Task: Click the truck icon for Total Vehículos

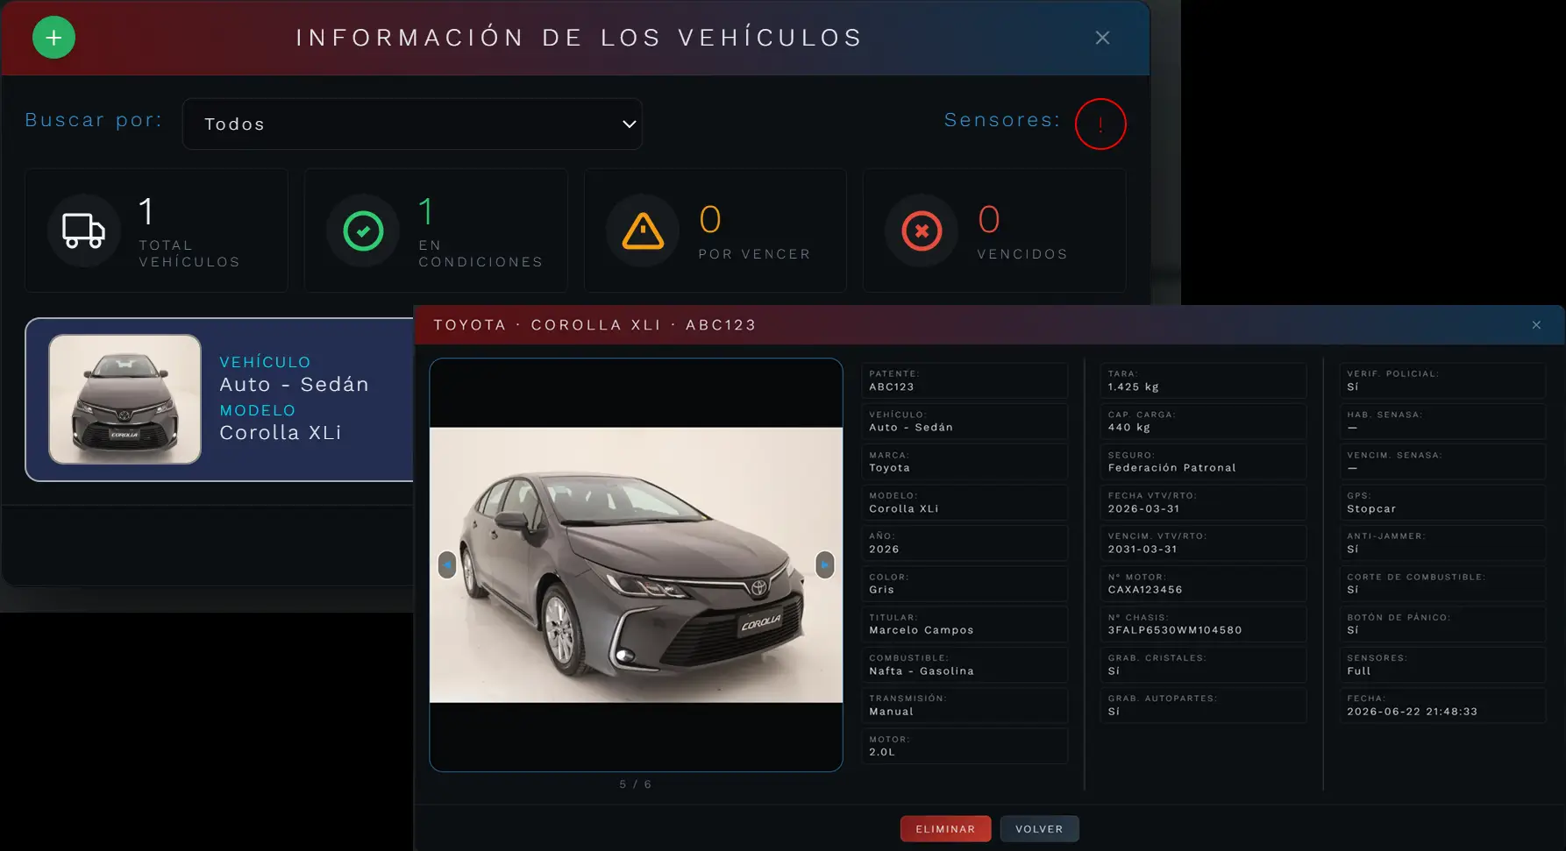Action: 83,230
